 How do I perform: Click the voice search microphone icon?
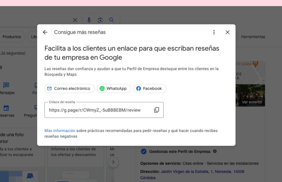(89, 20)
